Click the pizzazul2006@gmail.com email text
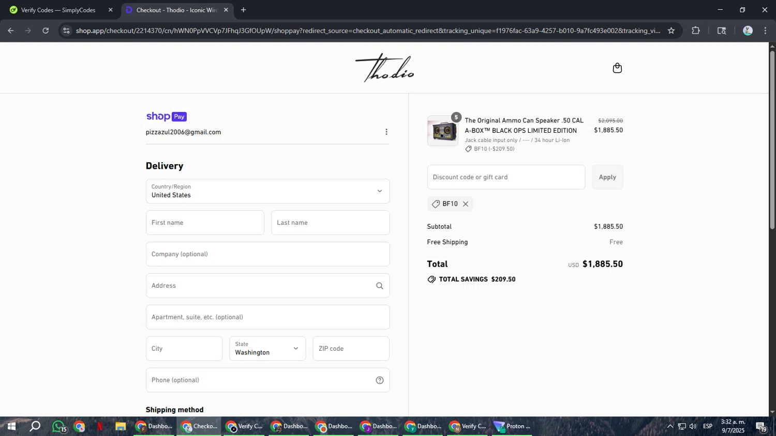 point(183,132)
